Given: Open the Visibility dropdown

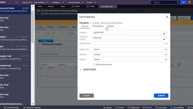Looking at the screenshot, I should (x=130, y=54).
